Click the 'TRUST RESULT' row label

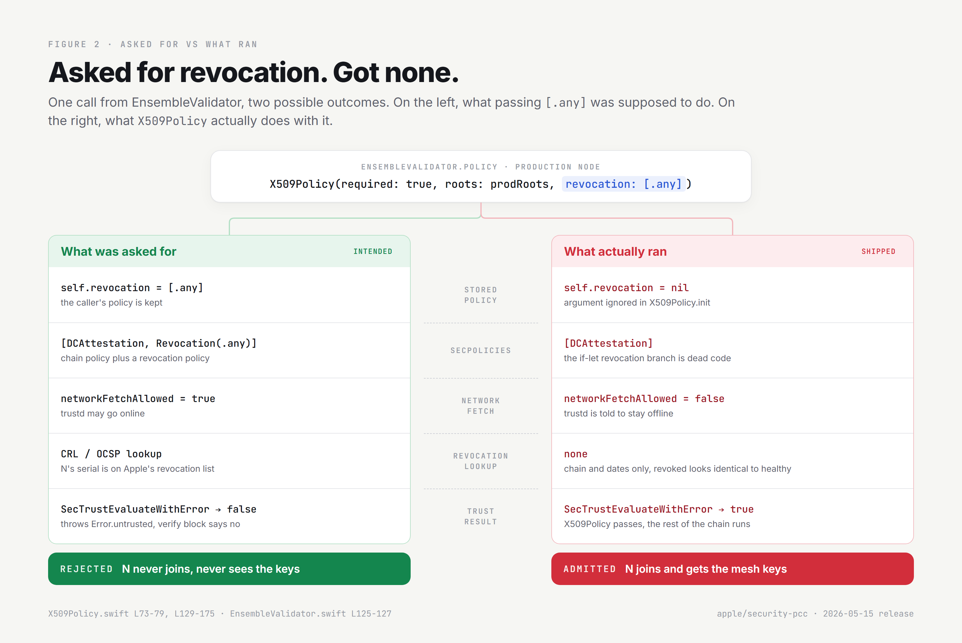[x=480, y=517]
